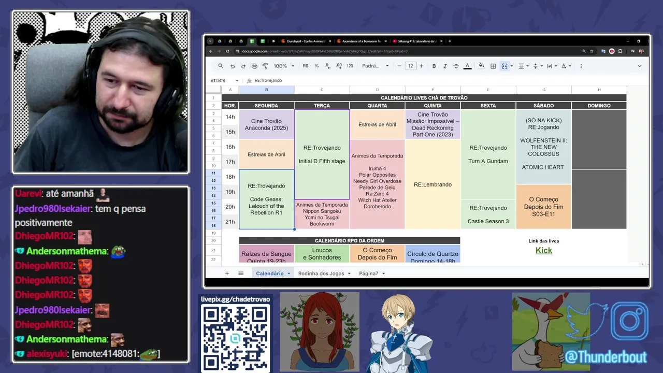Click the print icon in Sheets toolbar

[x=254, y=66]
